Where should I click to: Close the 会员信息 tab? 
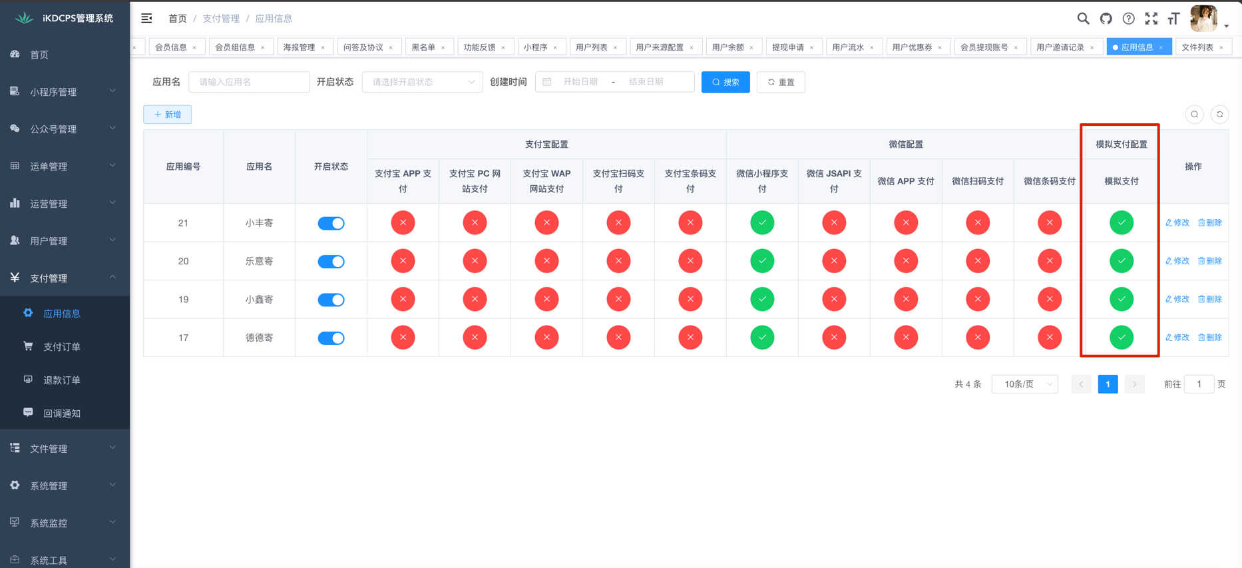point(195,47)
